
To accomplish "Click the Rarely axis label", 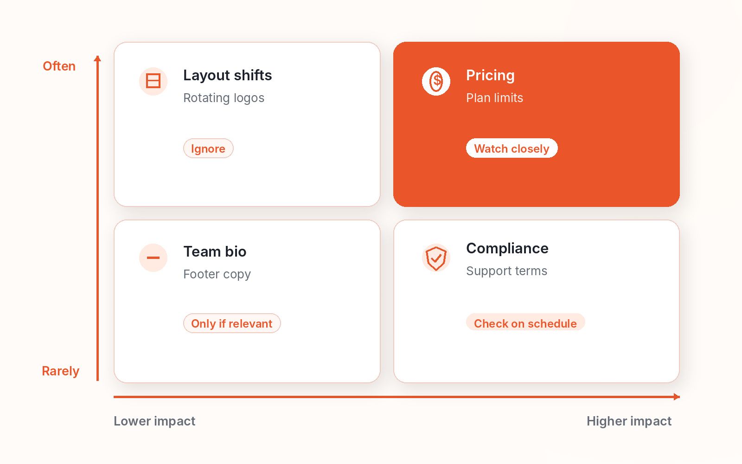I will click(x=60, y=371).
